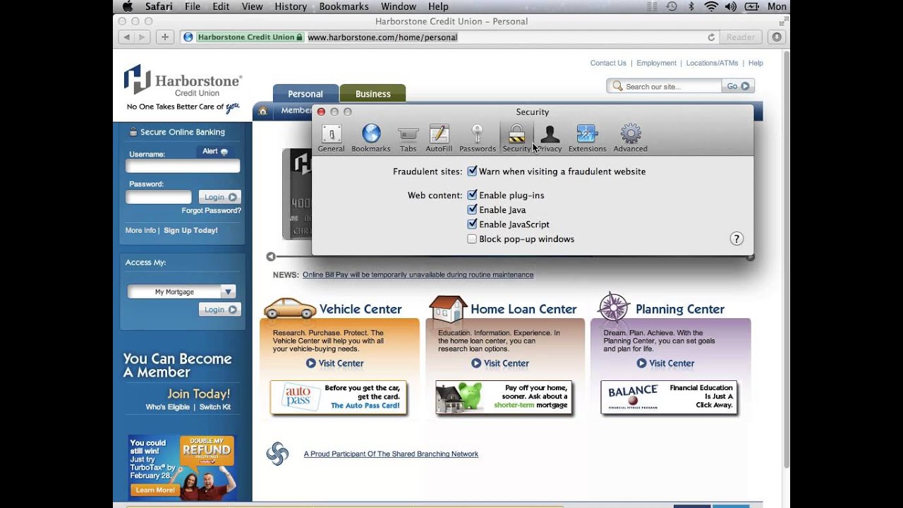
Task: Open the View menu
Action: coord(252,6)
